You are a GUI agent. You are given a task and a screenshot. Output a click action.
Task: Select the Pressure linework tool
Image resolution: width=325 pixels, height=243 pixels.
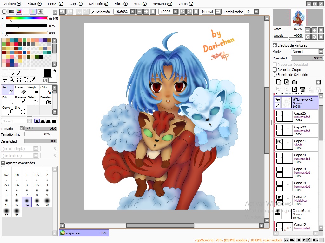pos(20,100)
